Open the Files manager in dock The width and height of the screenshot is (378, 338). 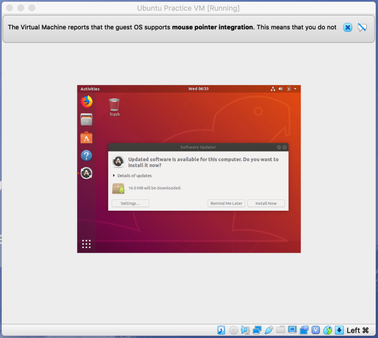click(x=86, y=119)
